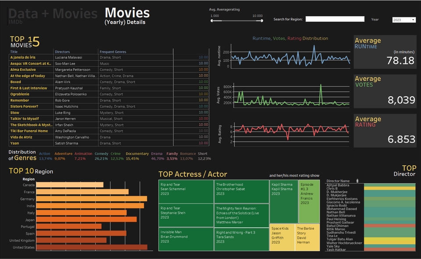Click the Action genre percentage label
This screenshot has height=259, width=421.
tap(45, 158)
